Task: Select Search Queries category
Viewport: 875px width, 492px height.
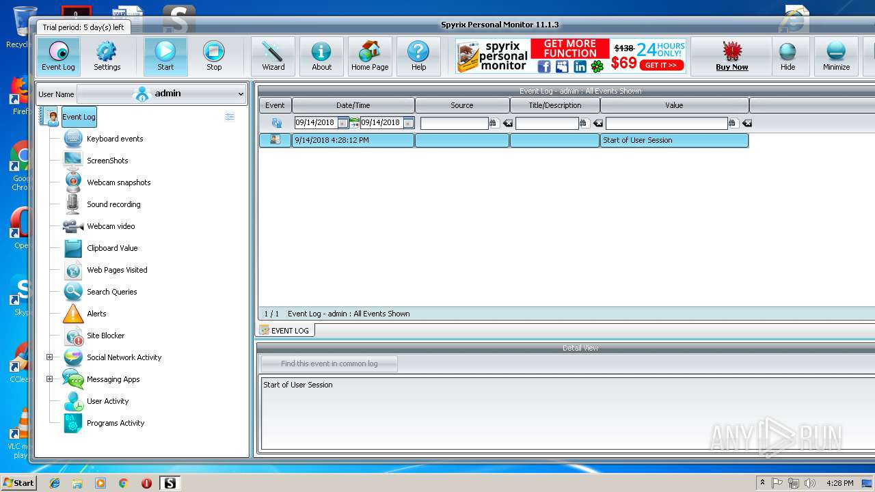Action: [x=111, y=292]
